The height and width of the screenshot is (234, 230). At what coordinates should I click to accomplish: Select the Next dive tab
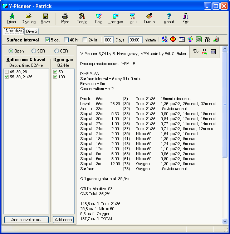(x=14, y=31)
